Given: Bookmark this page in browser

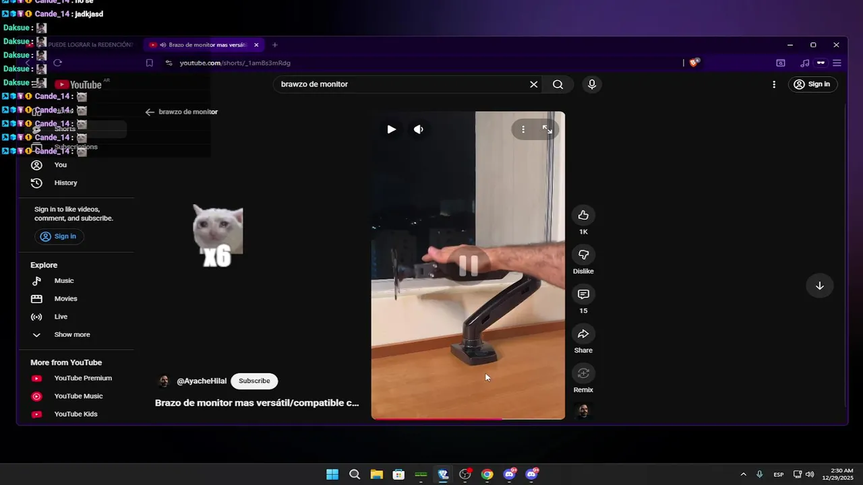Looking at the screenshot, I should [150, 63].
